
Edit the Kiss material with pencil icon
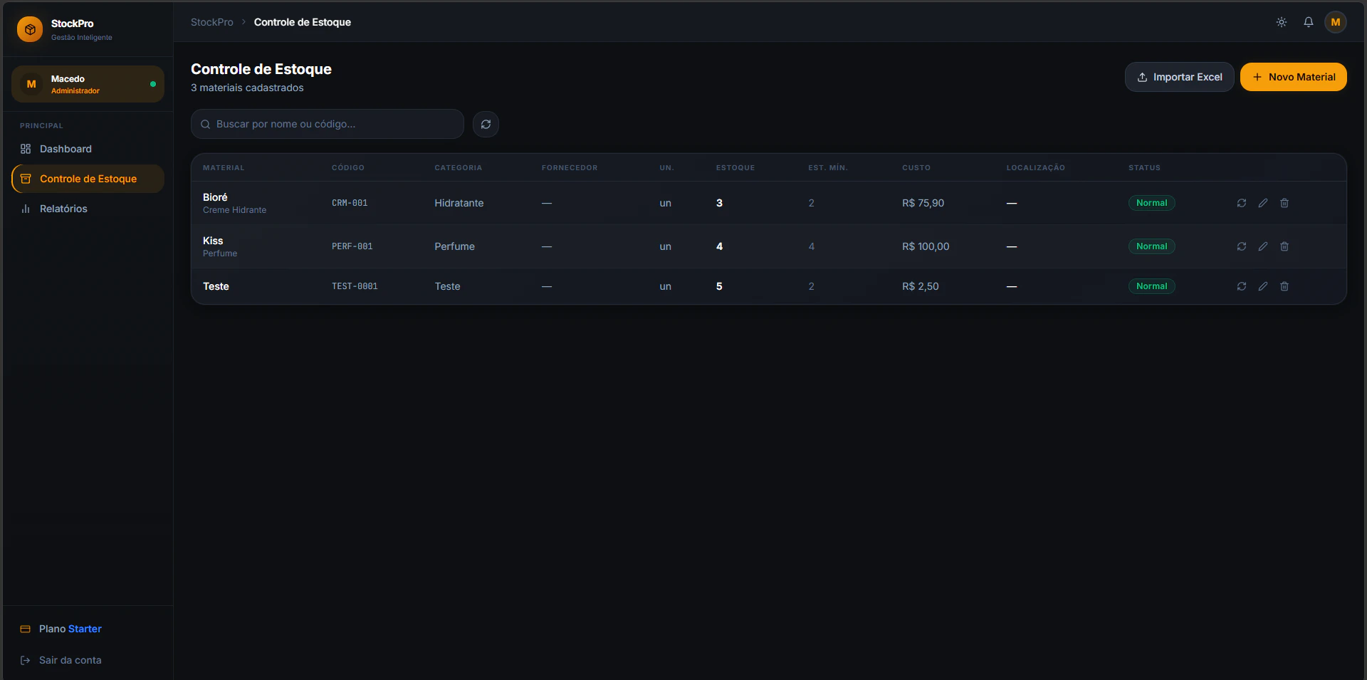pyautogui.click(x=1263, y=246)
